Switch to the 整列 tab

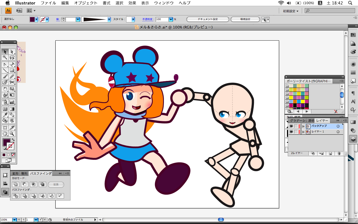click(24, 174)
